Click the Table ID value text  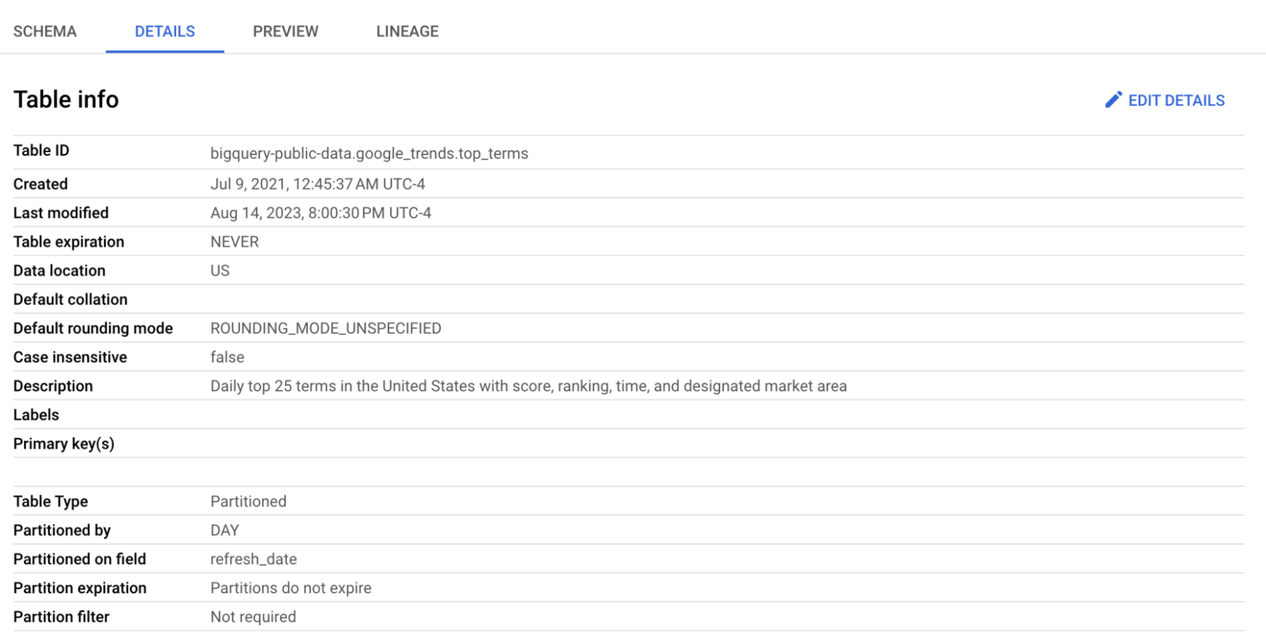pyautogui.click(x=369, y=153)
